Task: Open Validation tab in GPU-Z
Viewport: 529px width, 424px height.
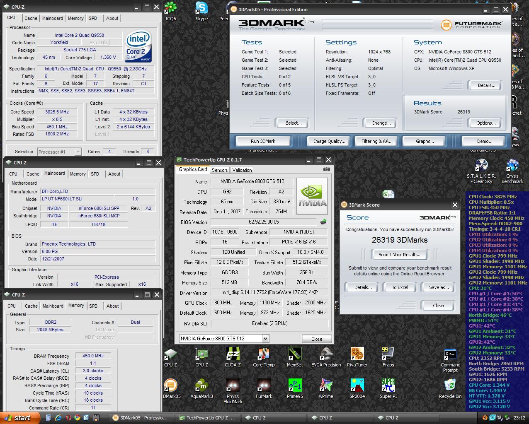Action: [x=242, y=170]
